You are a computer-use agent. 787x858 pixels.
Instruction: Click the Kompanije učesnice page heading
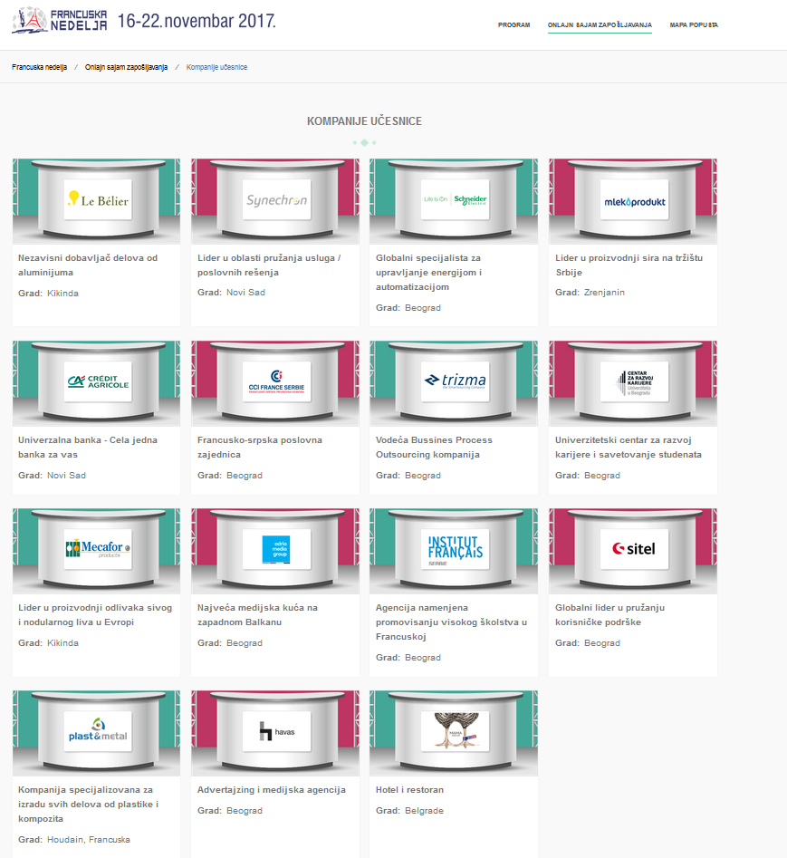click(364, 121)
